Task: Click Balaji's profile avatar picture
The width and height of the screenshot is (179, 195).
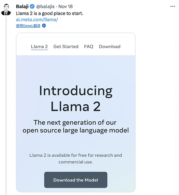Action: click(x=6, y=10)
